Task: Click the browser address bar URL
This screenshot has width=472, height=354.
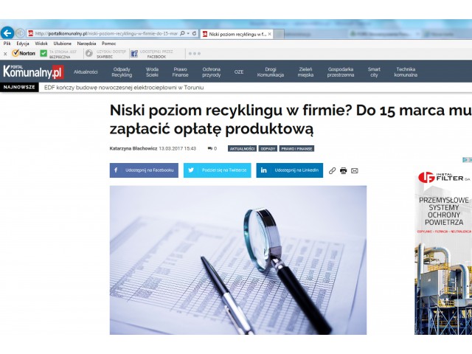Action: (x=105, y=33)
